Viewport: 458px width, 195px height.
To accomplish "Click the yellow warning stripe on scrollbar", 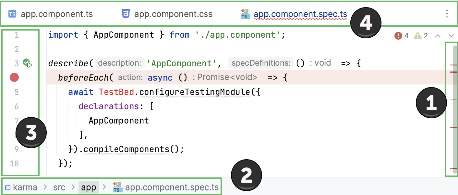I will click(453, 99).
